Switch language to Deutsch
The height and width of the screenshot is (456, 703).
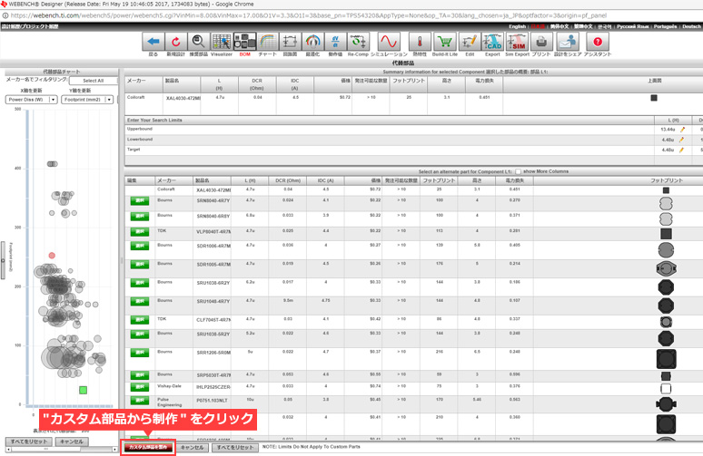(691, 26)
